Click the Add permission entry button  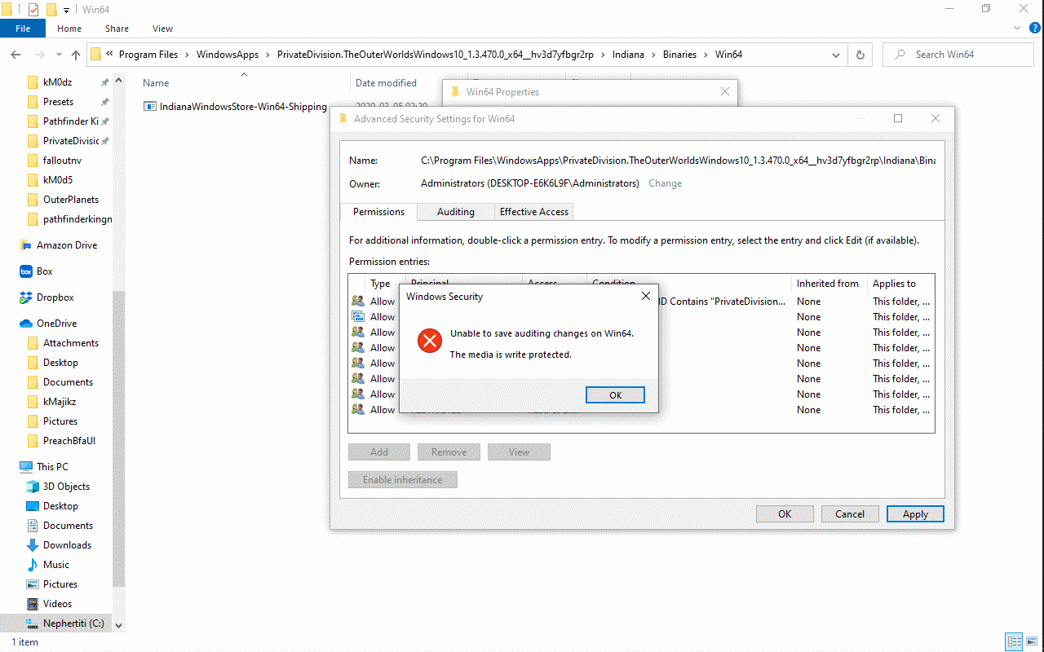pos(379,452)
